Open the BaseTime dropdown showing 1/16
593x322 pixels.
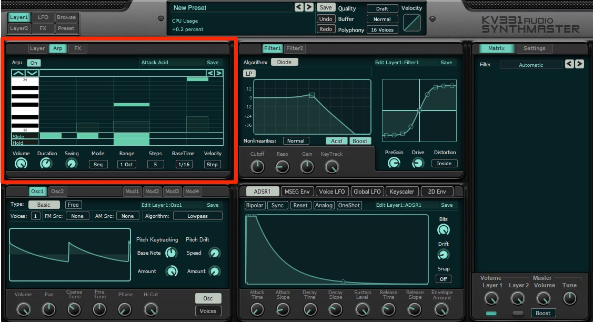(x=184, y=164)
